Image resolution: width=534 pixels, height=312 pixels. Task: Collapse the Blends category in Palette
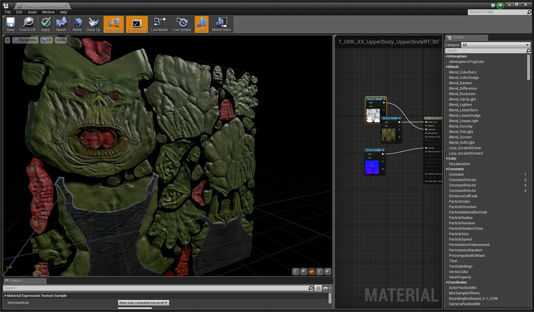point(447,67)
